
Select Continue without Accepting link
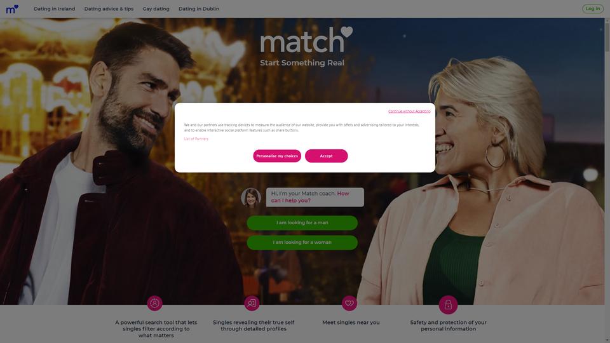[409, 111]
